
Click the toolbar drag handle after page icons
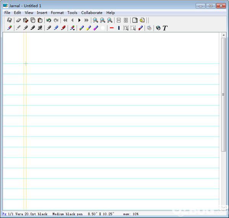[x=147, y=20]
